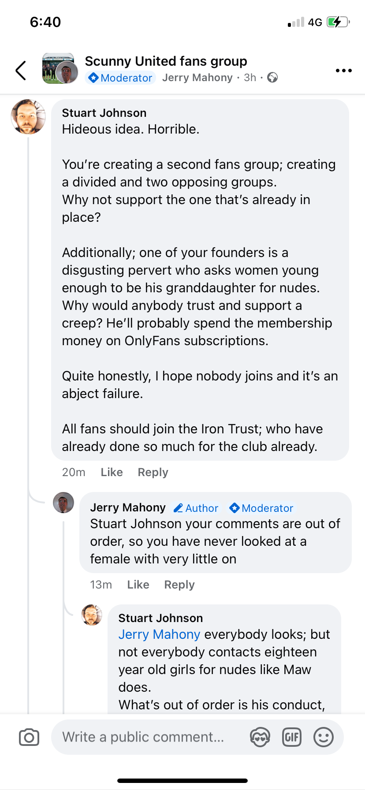The height and width of the screenshot is (790, 365).
Task: Tap the camera icon to attach photo
Action: (x=29, y=737)
